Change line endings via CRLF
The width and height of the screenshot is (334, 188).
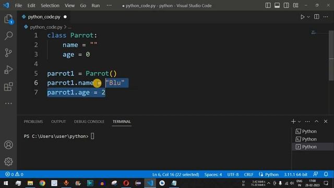click(x=248, y=174)
